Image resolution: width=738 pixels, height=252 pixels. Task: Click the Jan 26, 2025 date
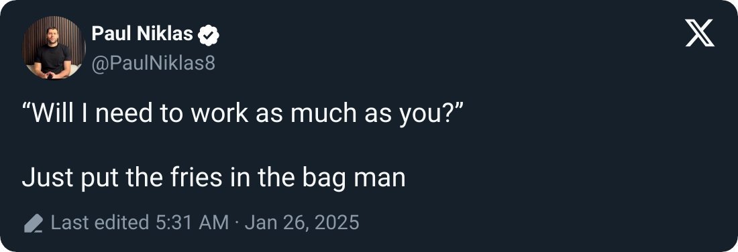tap(302, 223)
